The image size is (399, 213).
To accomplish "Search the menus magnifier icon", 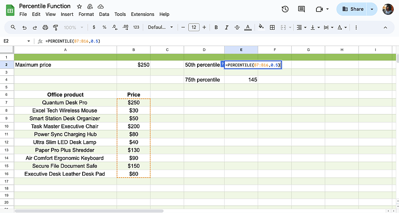I will 13,27.
